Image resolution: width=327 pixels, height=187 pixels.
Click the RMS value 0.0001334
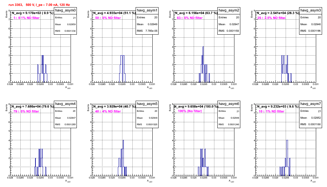70,31
